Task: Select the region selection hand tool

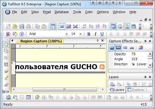Action: pos(6,51)
